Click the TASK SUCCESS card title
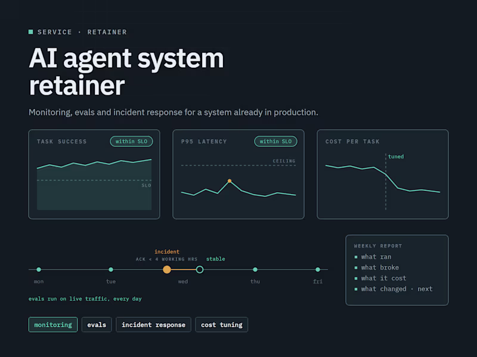The image size is (477, 357). point(62,142)
